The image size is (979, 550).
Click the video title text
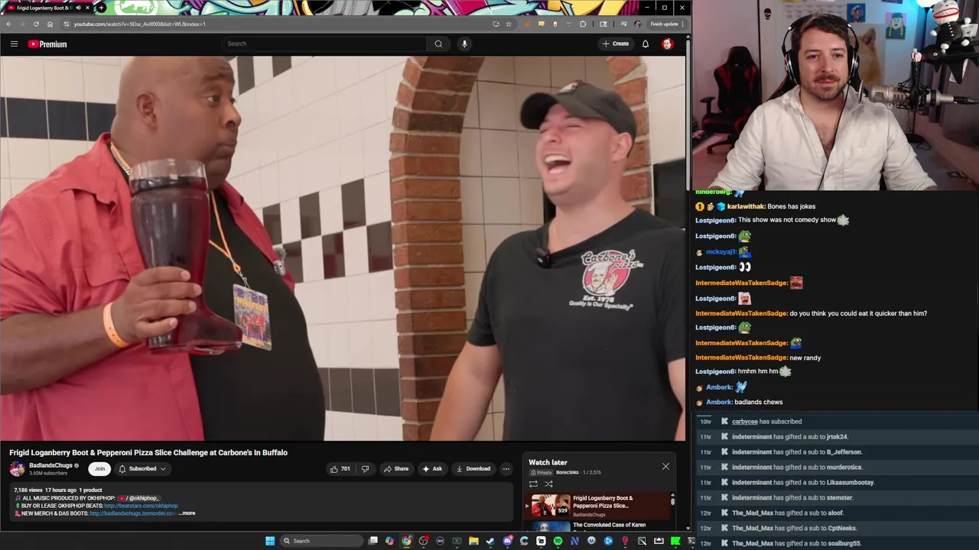tap(148, 452)
